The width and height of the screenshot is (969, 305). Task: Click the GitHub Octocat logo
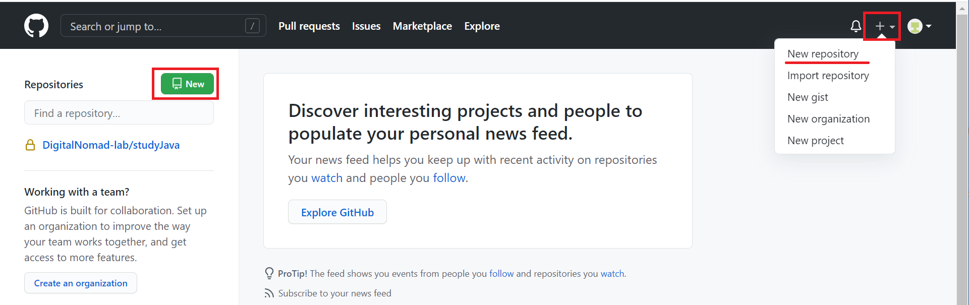pyautogui.click(x=36, y=26)
